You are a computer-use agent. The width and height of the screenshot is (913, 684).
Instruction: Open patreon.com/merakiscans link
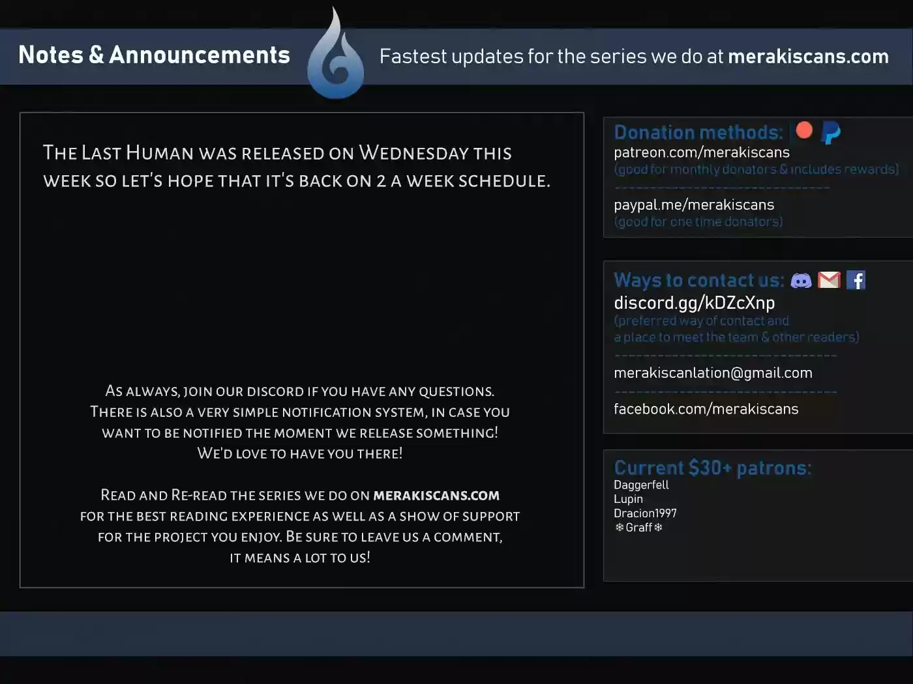(702, 152)
